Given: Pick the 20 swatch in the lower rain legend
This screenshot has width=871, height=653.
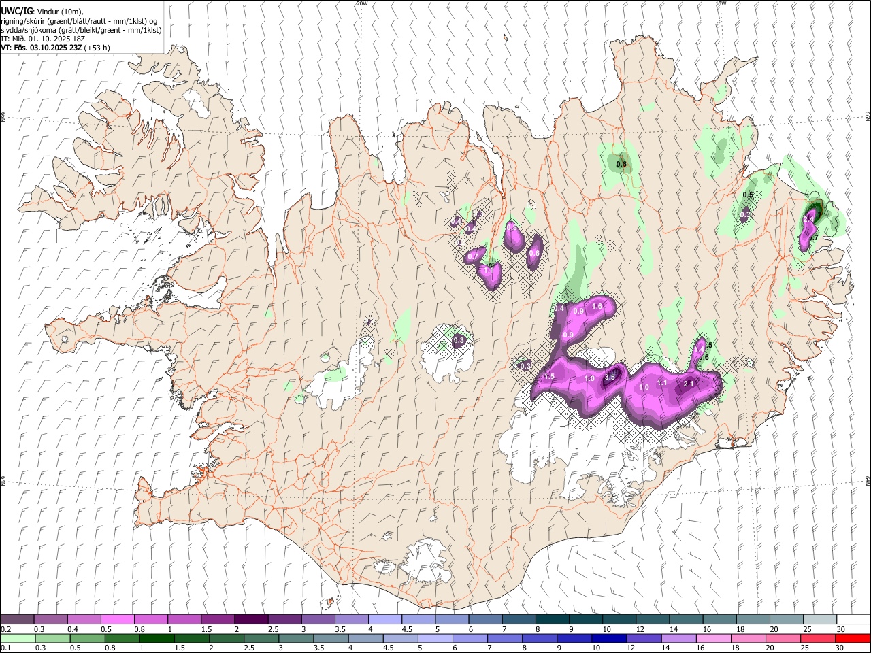Looking at the screenshot, I should (783, 638).
